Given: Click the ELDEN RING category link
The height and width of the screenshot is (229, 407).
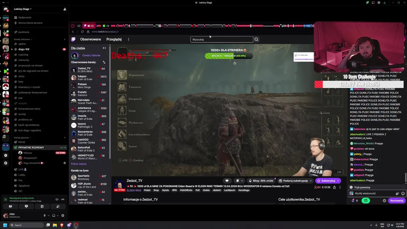Looking at the screenshot, I should point(134,190).
